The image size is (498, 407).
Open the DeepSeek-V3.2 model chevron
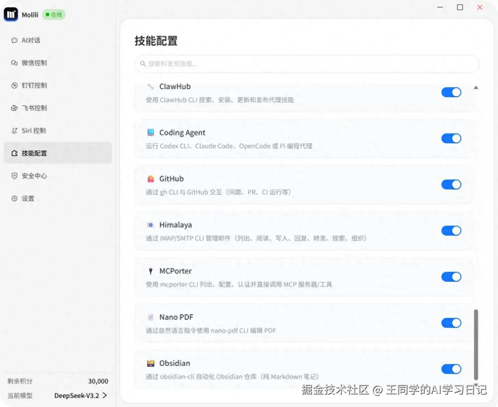coord(105,395)
